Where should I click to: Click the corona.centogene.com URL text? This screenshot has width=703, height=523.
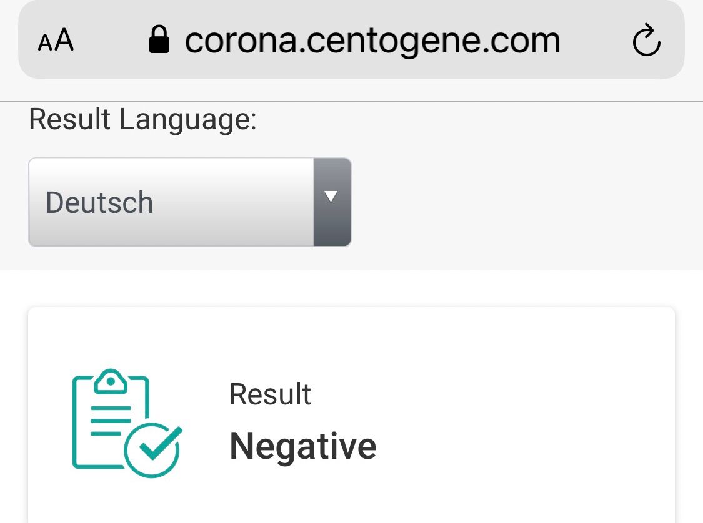click(372, 41)
